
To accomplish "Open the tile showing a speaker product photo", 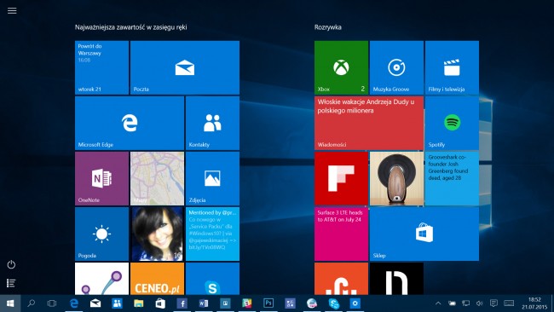I will [396, 178].
